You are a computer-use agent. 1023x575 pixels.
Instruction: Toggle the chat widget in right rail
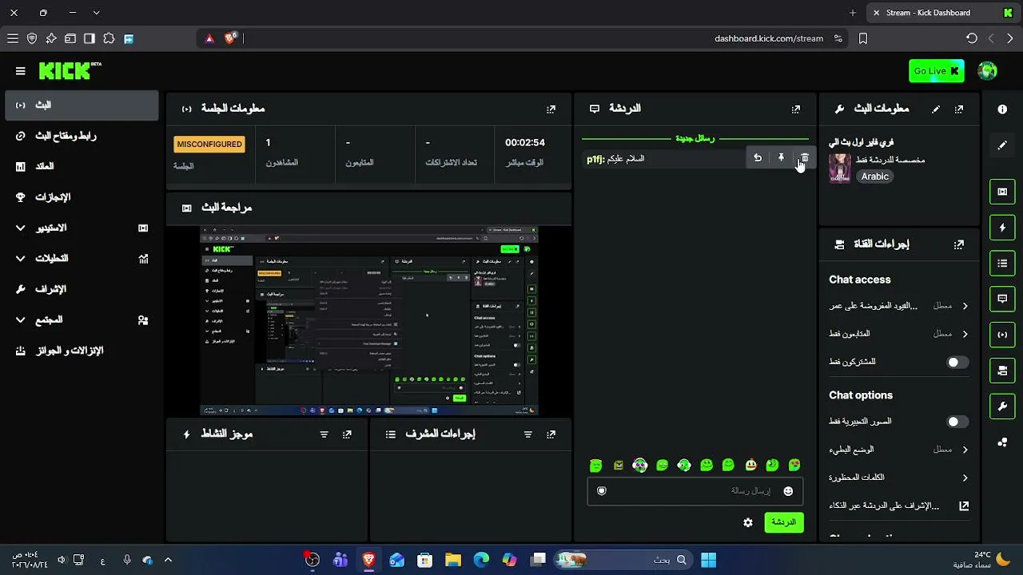(x=1002, y=299)
